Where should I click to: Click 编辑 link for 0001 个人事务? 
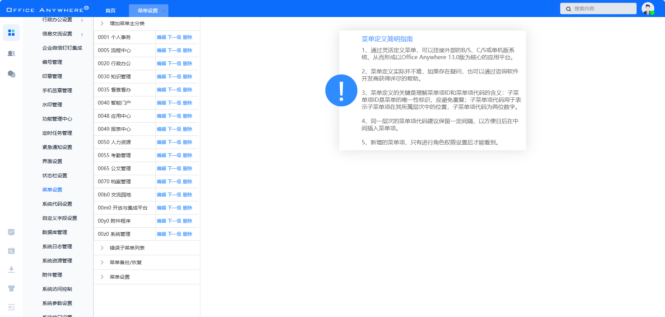(x=161, y=37)
